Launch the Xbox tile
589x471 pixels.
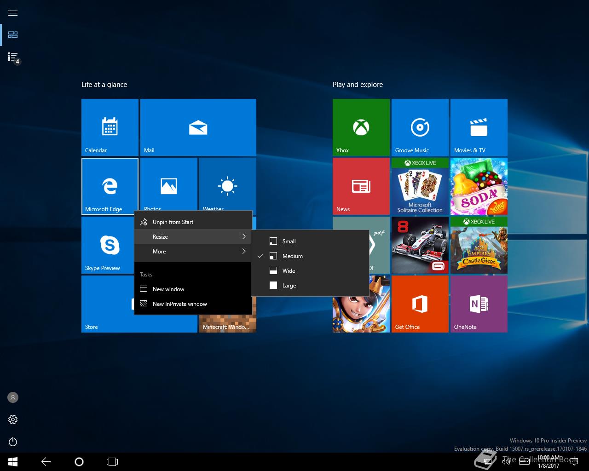point(361,127)
